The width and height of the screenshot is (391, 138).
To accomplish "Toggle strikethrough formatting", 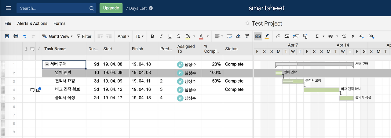I will point(179,36).
